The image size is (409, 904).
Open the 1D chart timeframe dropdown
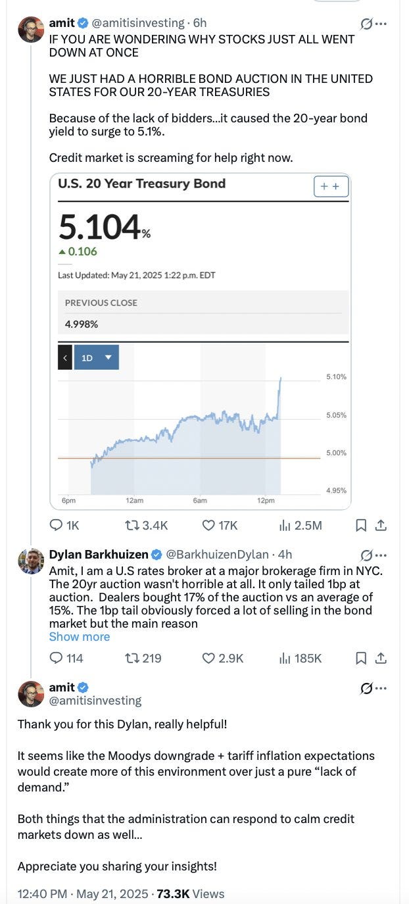pos(97,357)
